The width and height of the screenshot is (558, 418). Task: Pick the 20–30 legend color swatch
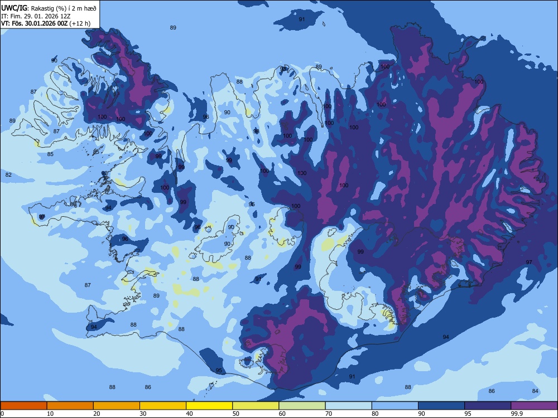click(117, 406)
